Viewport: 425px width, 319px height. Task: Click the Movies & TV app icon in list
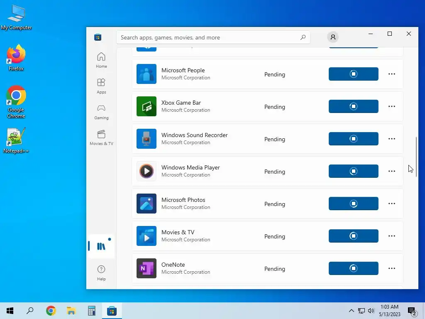click(x=147, y=236)
